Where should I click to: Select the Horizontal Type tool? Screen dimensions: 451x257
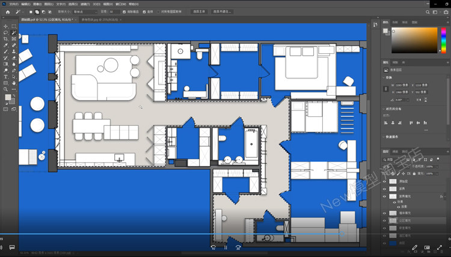click(6, 77)
